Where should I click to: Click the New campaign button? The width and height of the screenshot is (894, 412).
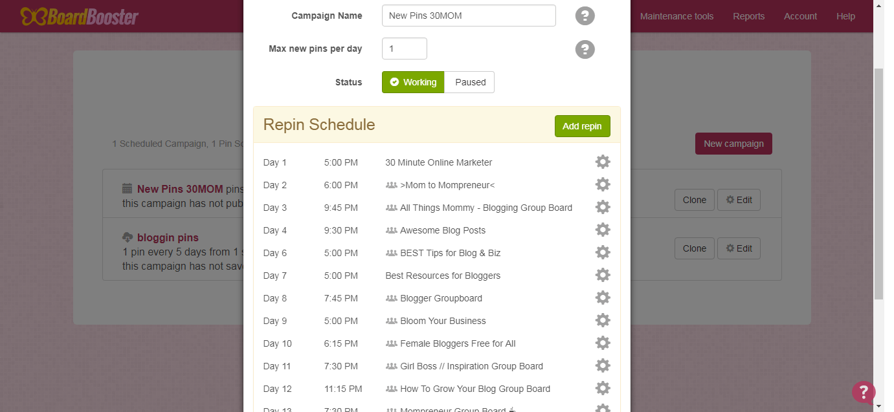pyautogui.click(x=733, y=144)
